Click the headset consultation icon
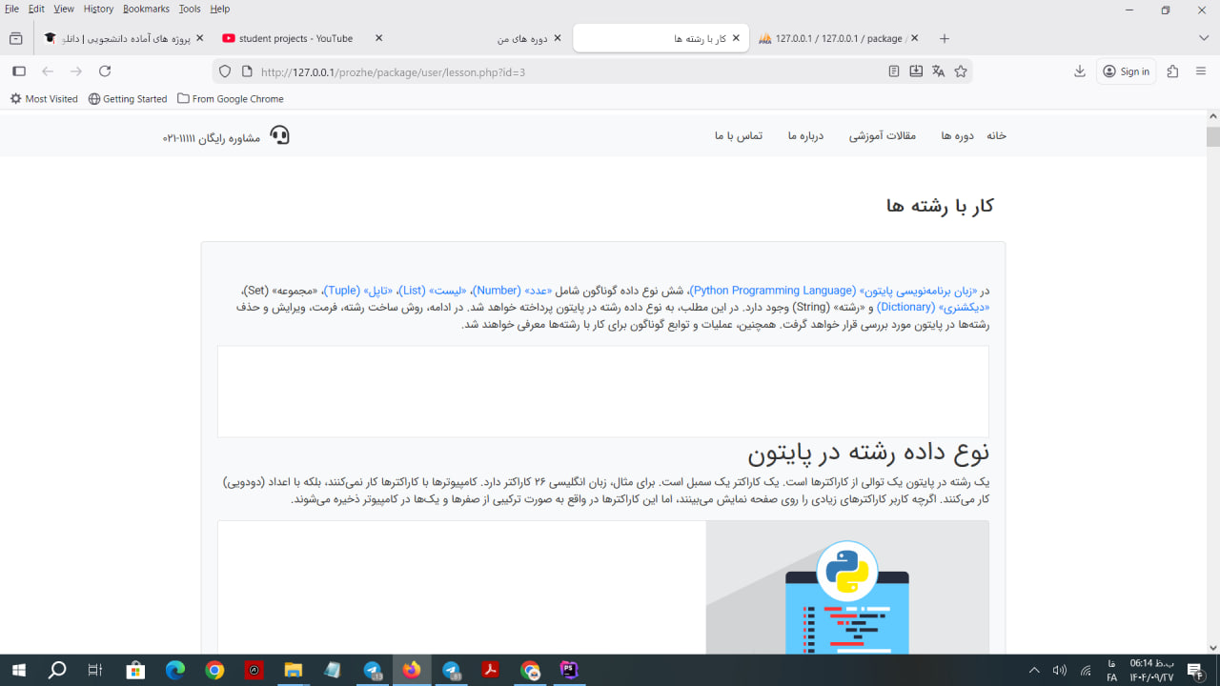 pos(279,135)
